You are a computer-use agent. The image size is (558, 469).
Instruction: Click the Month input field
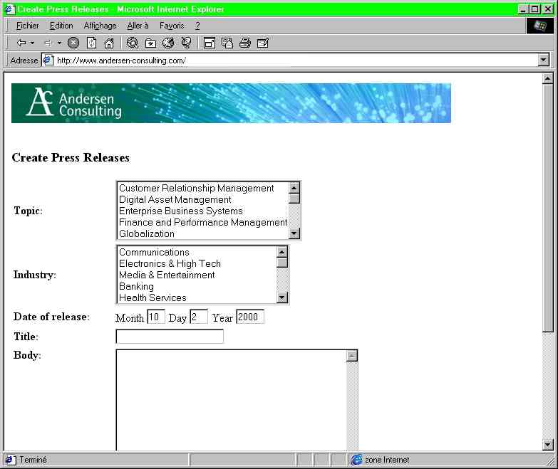[x=156, y=317]
